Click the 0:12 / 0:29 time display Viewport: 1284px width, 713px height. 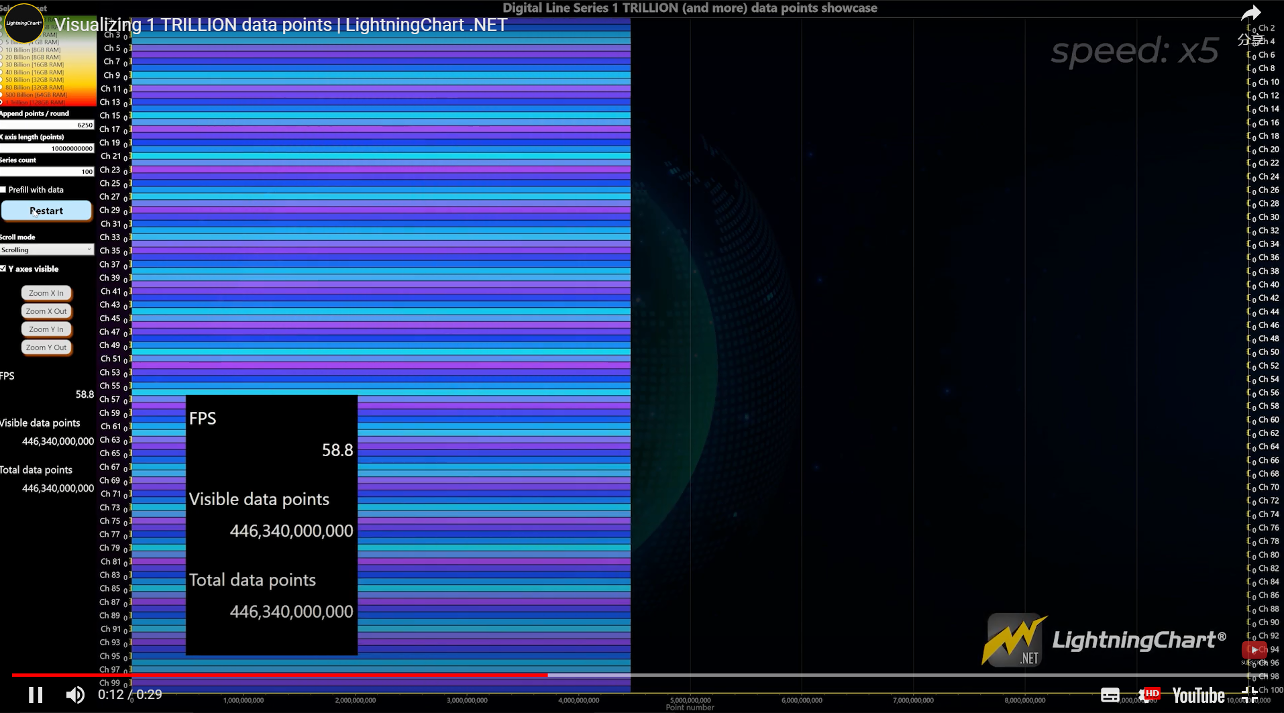(x=130, y=695)
